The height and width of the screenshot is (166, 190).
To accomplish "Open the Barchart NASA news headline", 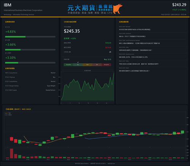I will [135, 30].
